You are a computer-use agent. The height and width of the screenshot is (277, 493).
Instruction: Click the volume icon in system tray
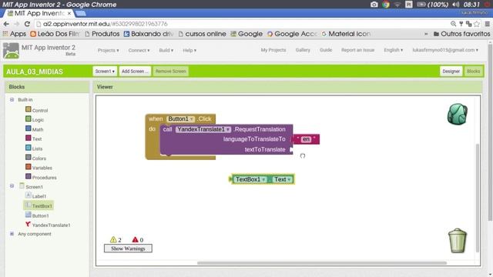tap(455, 5)
